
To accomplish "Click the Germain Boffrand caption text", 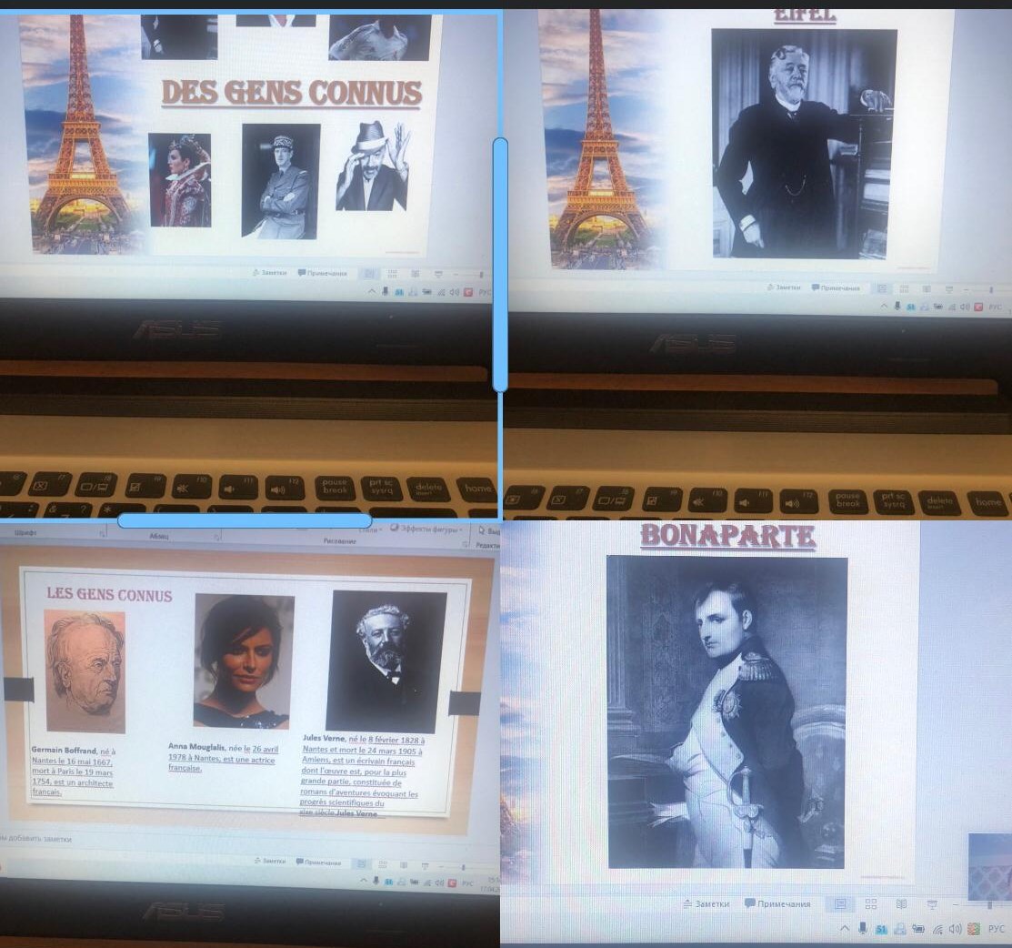I will [x=73, y=772].
